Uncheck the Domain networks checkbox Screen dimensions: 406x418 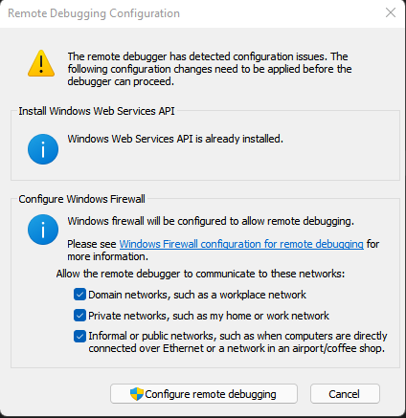(79, 295)
